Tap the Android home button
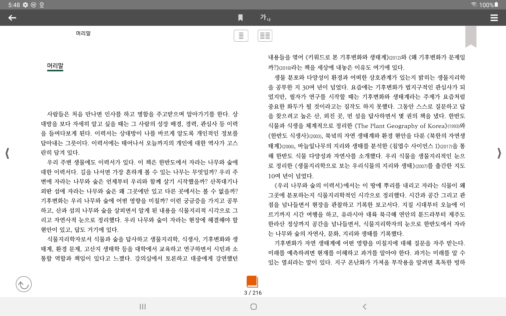Image resolution: width=506 pixels, height=316 pixels. [x=254, y=307]
